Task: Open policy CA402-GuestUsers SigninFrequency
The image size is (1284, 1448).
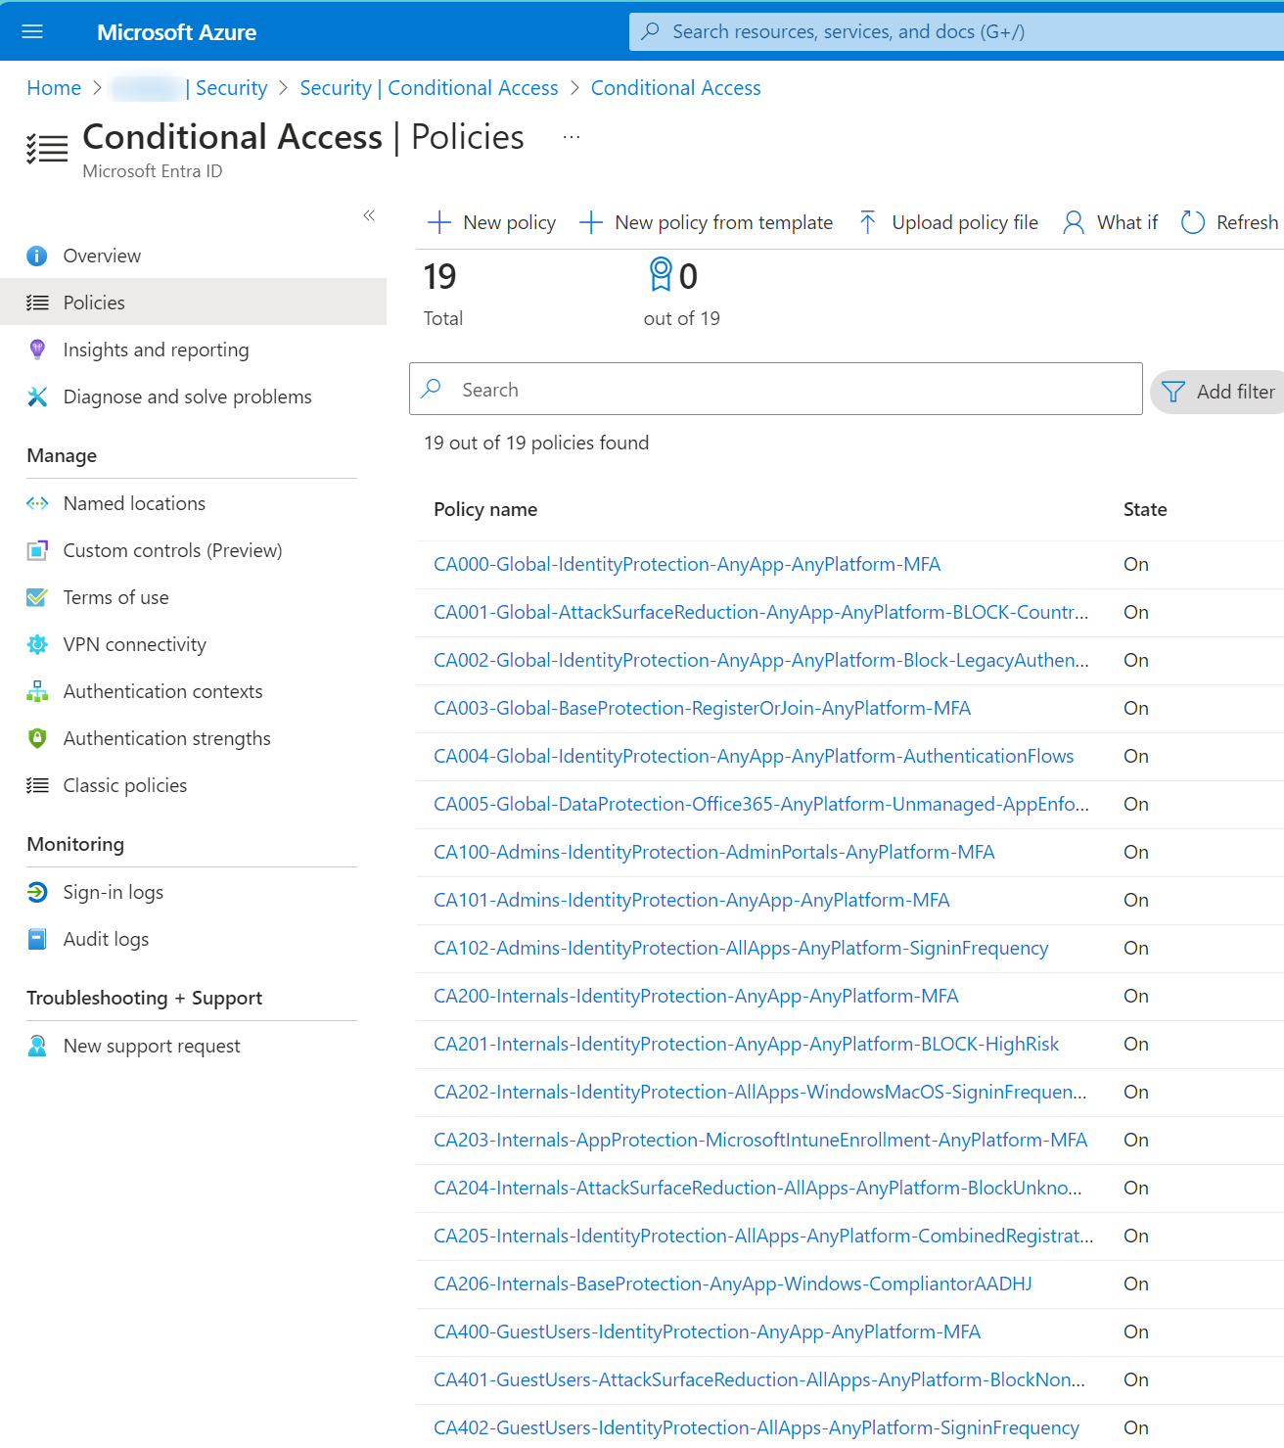Action: pyautogui.click(x=757, y=1427)
